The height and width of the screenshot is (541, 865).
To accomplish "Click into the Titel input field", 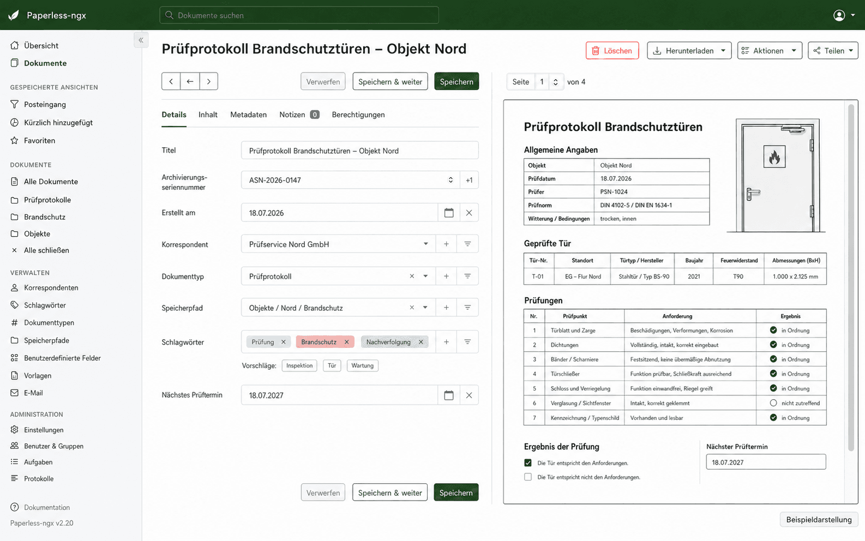I will point(359,151).
